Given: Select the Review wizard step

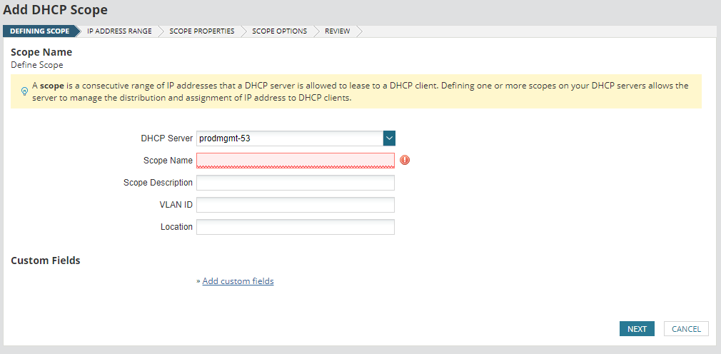Looking at the screenshot, I should coord(337,31).
